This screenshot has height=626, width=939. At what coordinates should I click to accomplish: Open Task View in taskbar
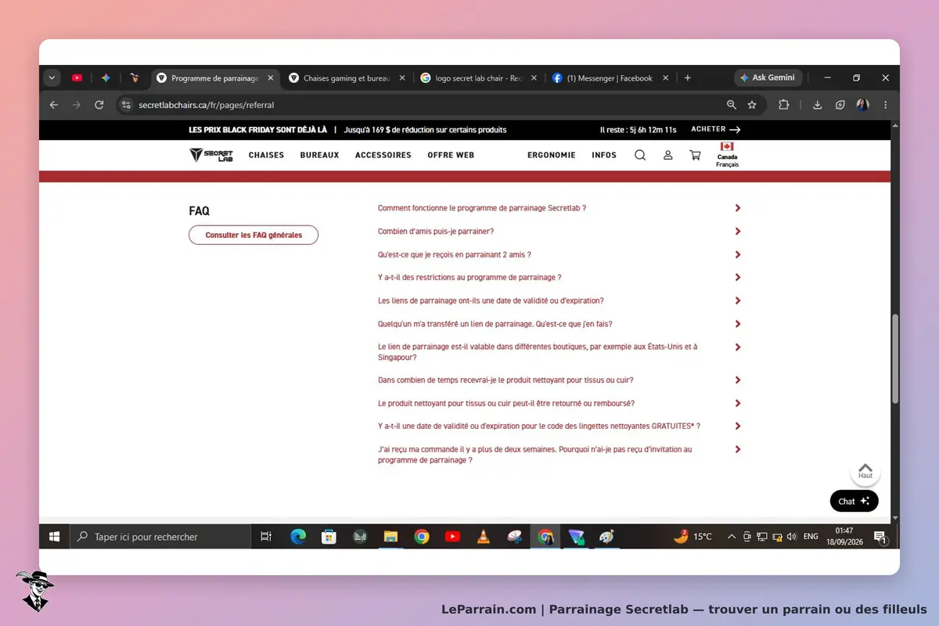click(x=266, y=537)
